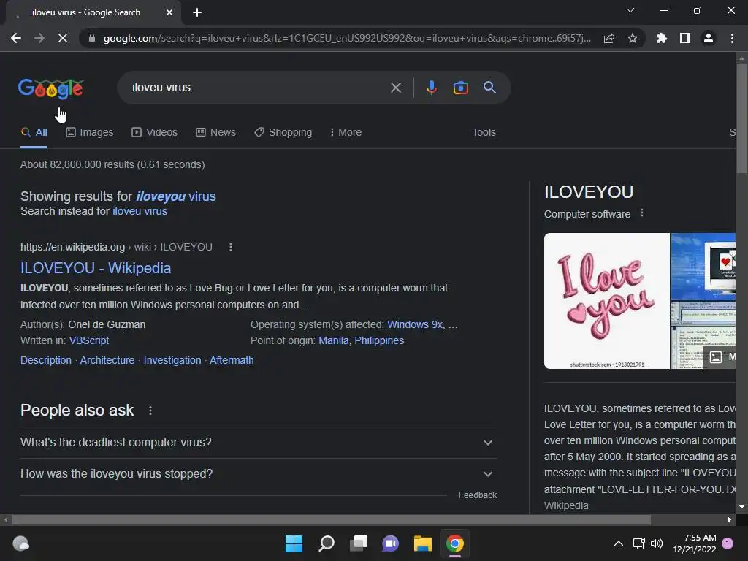Click the browser forward arrow
Screen dimensions: 748x561
(39, 38)
